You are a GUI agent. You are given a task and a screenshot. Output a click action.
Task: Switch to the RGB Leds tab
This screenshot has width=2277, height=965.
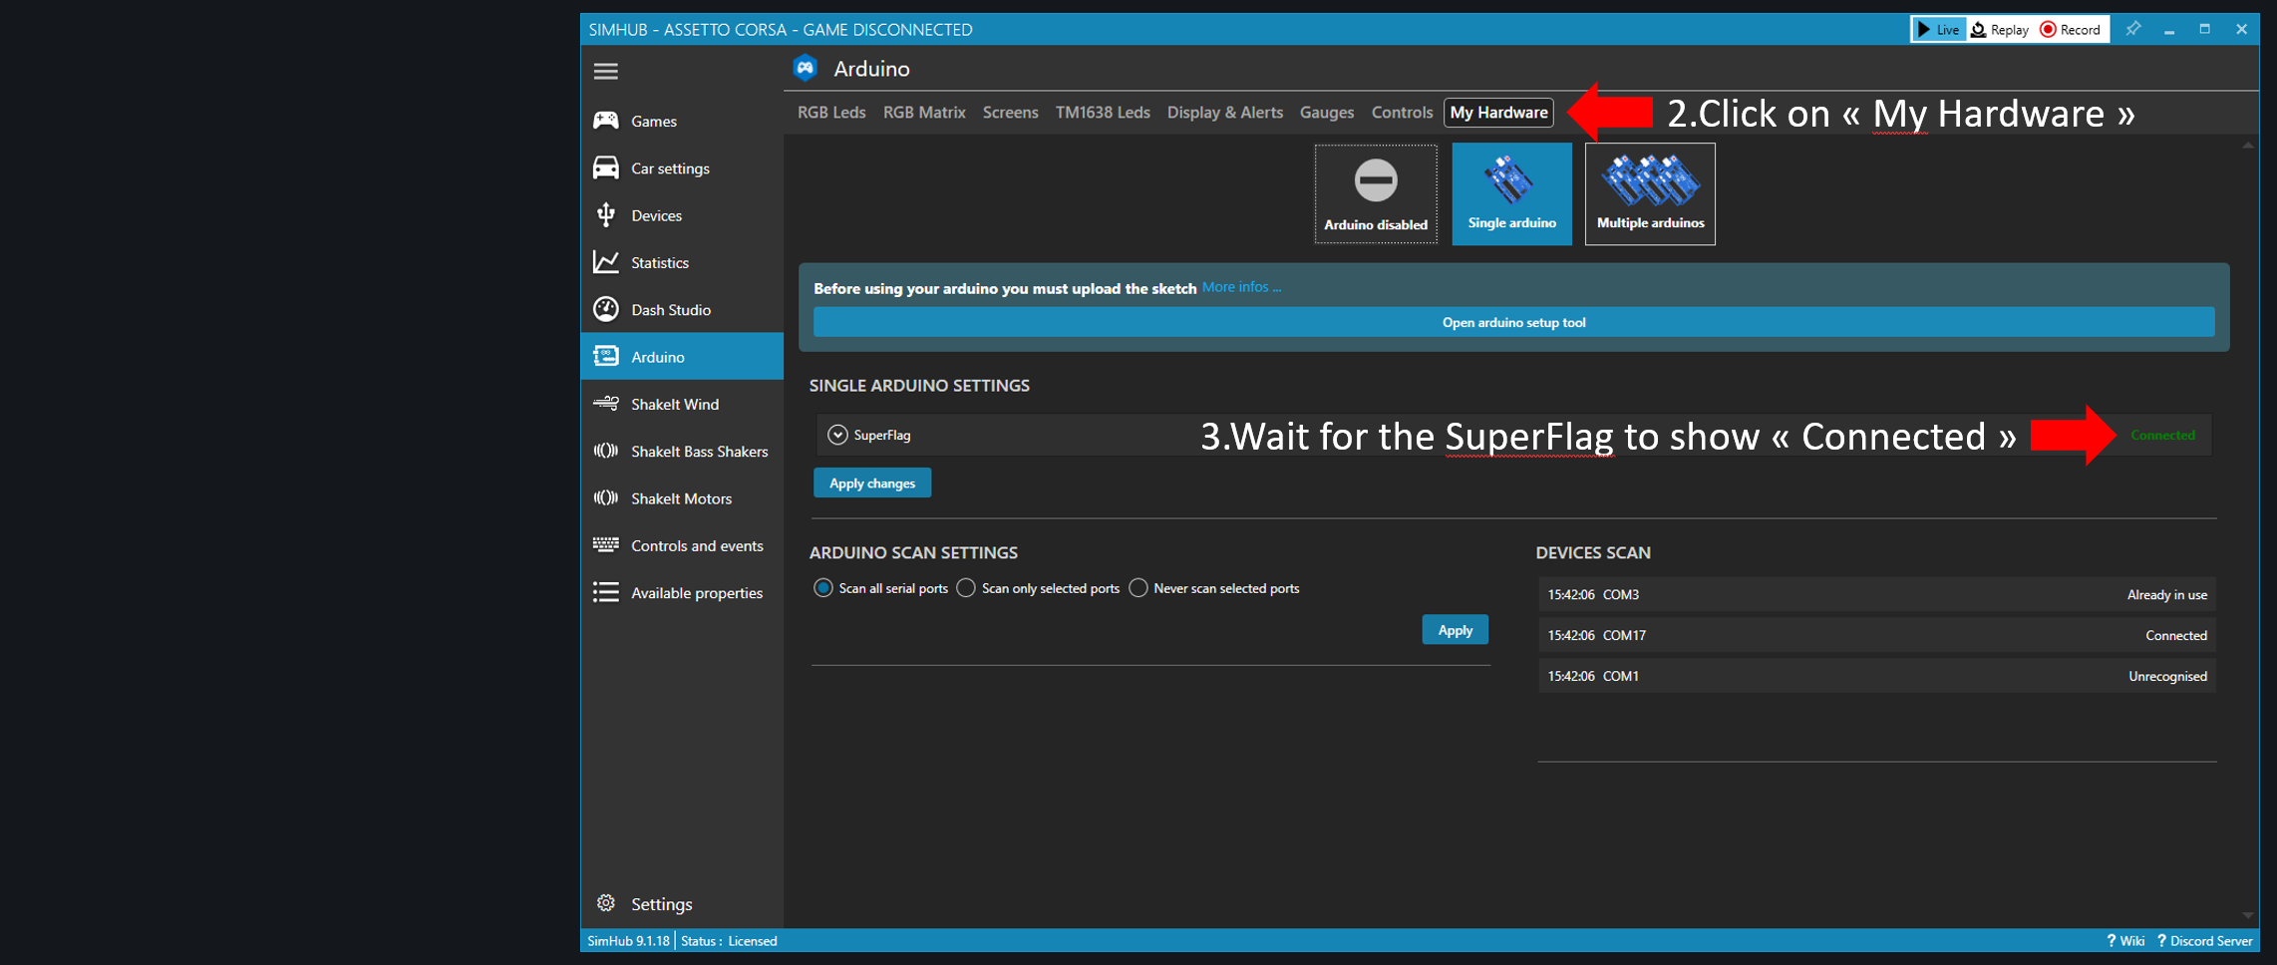[x=830, y=113]
